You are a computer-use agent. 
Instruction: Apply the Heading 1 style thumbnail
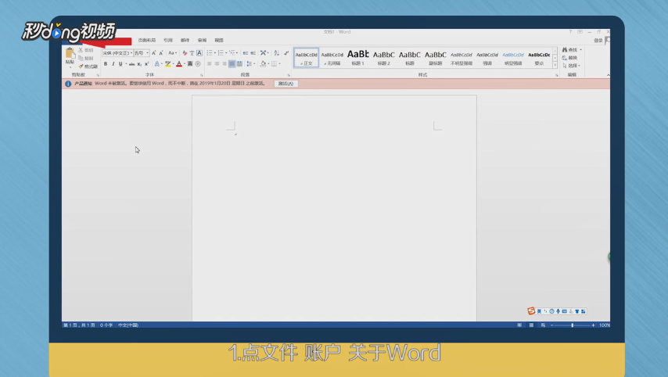click(358, 58)
